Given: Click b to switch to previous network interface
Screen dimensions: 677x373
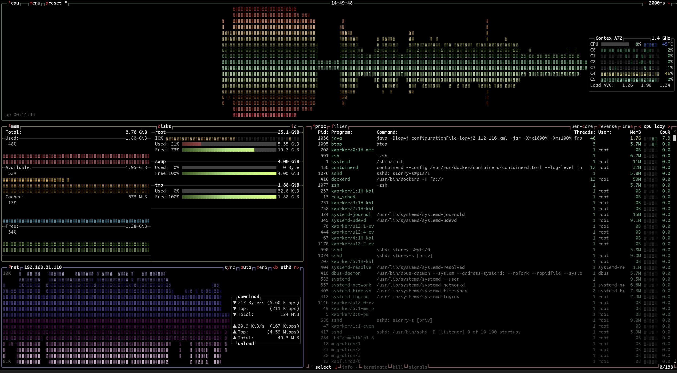Looking at the screenshot, I should 276,267.
